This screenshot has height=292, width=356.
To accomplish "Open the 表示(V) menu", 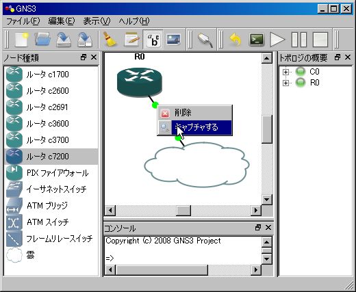I will point(97,21).
